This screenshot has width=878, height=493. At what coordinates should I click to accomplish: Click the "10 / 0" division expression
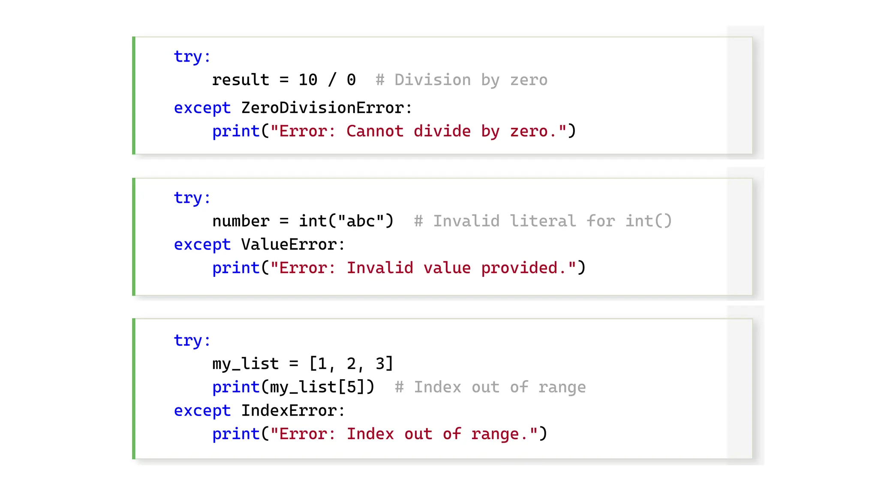click(x=327, y=80)
